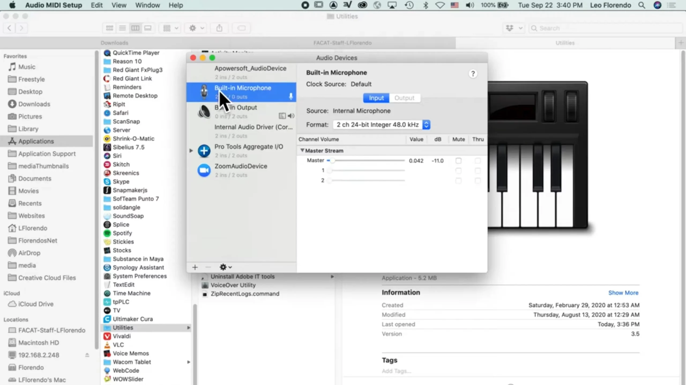Click the ZoomAudioDevice camera icon
The height and width of the screenshot is (385, 686).
coord(204,170)
